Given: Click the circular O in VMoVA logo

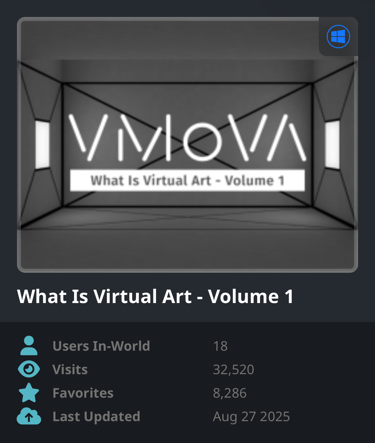Looking at the screenshot, I should click(x=202, y=142).
